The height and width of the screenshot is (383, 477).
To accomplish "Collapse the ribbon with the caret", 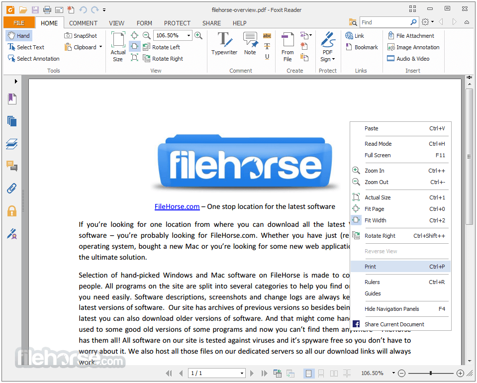I will click(x=467, y=22).
